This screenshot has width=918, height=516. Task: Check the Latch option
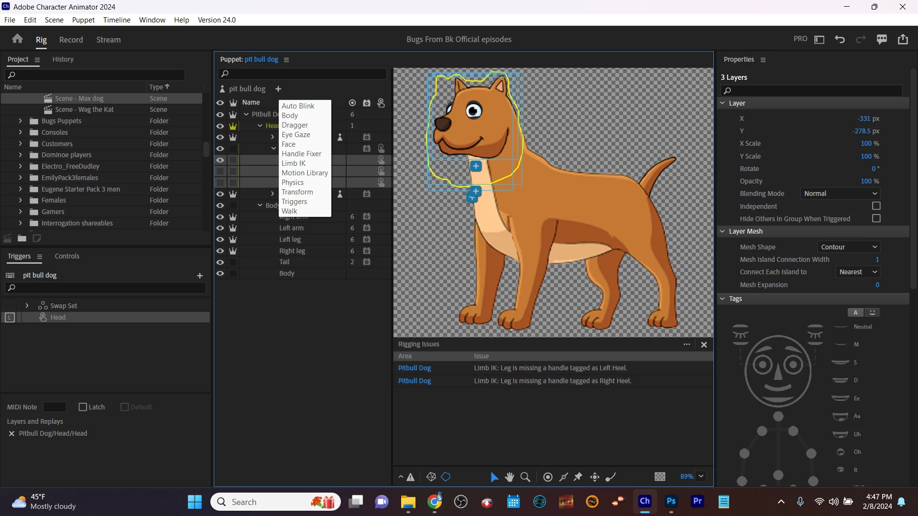click(x=83, y=407)
